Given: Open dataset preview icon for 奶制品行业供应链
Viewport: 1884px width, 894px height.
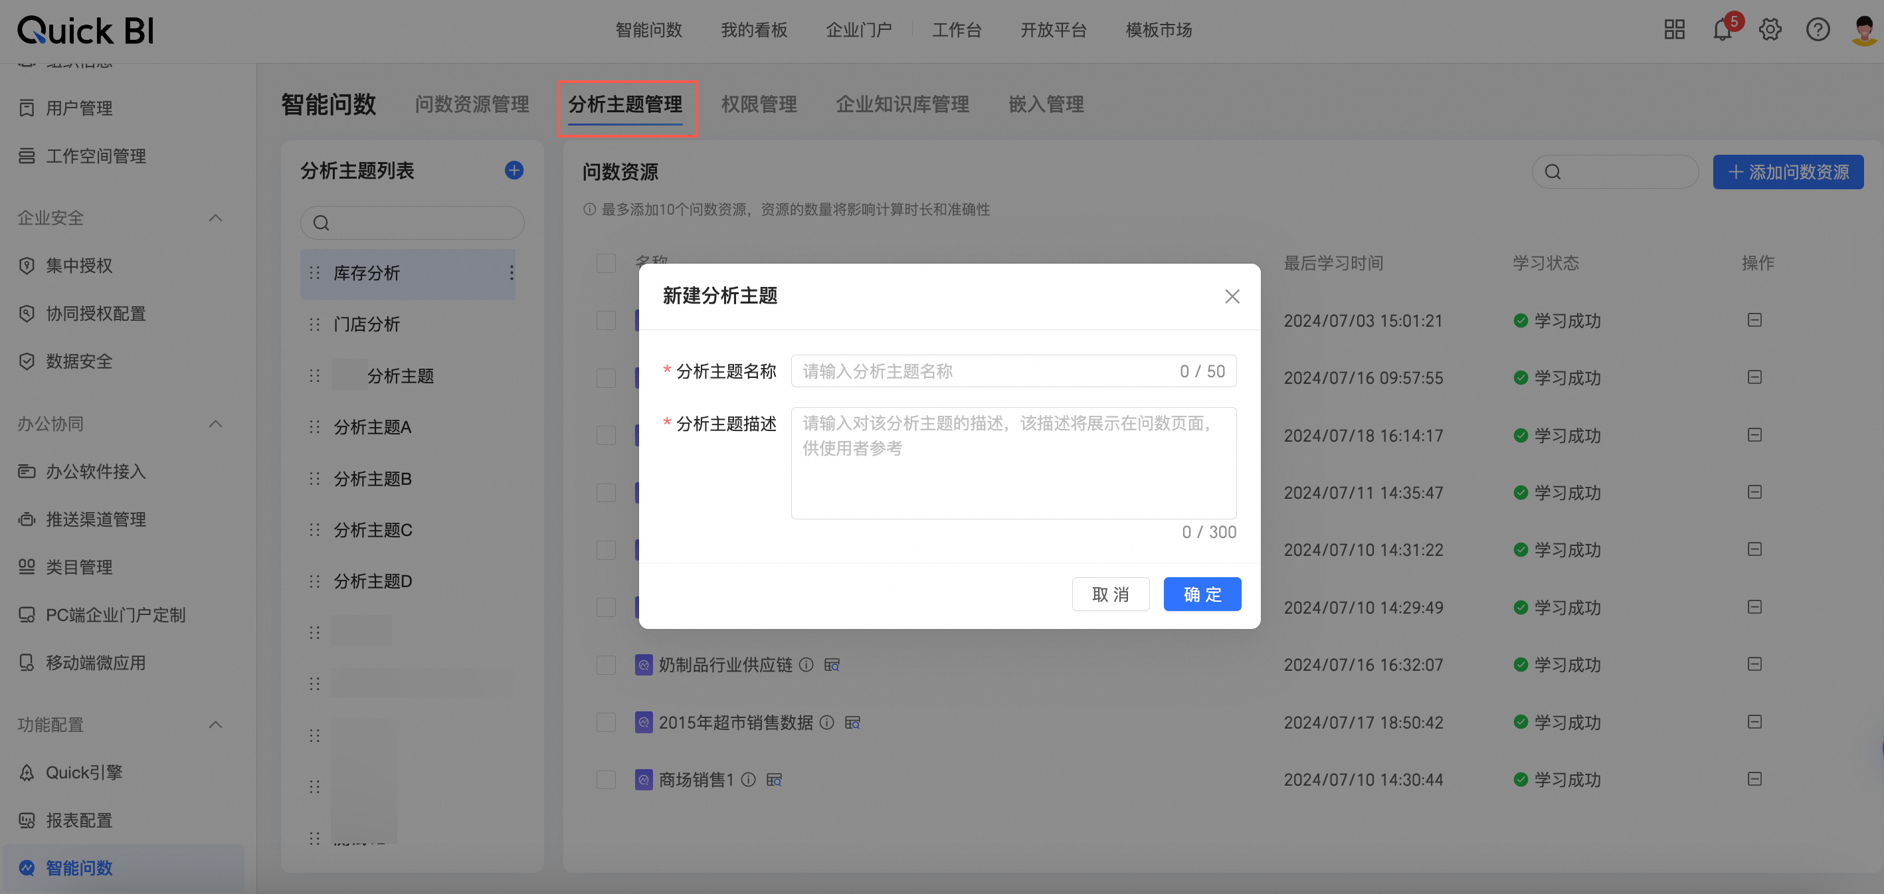Looking at the screenshot, I should 832,664.
